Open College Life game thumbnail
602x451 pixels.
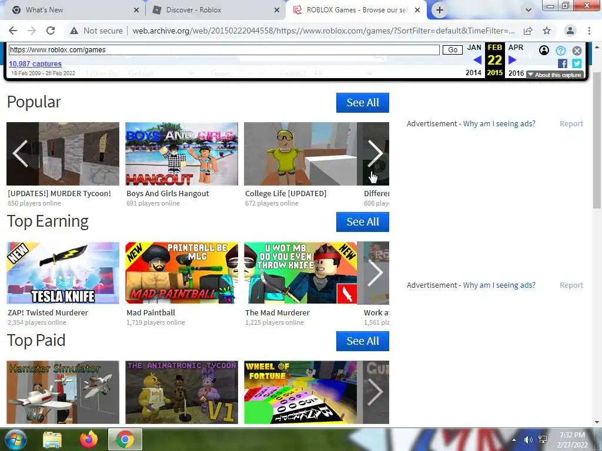[300, 154]
